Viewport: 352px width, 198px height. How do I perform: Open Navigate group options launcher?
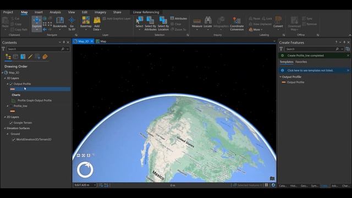click(x=76, y=35)
